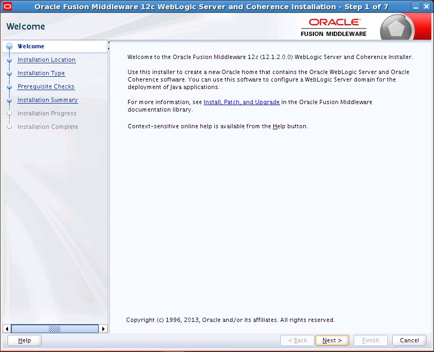Click the 12.1.2.0.0 welcome sentence
434x352 pixels.
pyautogui.click(x=270, y=57)
